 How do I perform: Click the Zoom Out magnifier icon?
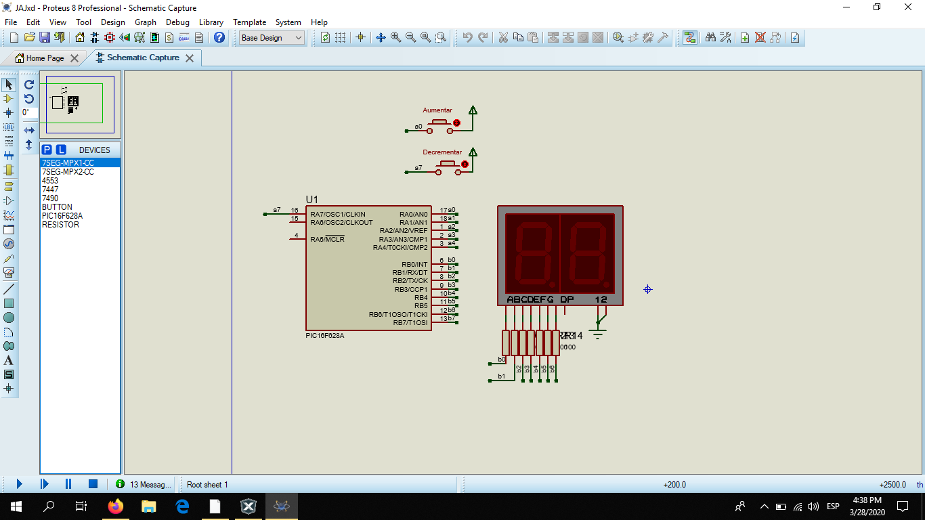410,37
